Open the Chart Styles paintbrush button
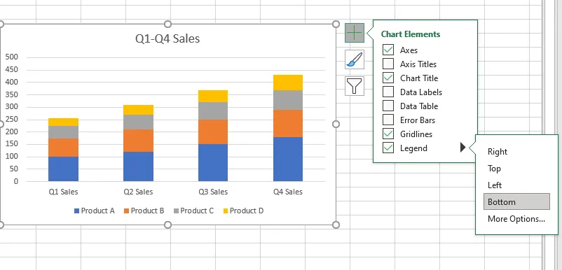Viewport: 562px width, 270px height. tap(355, 59)
